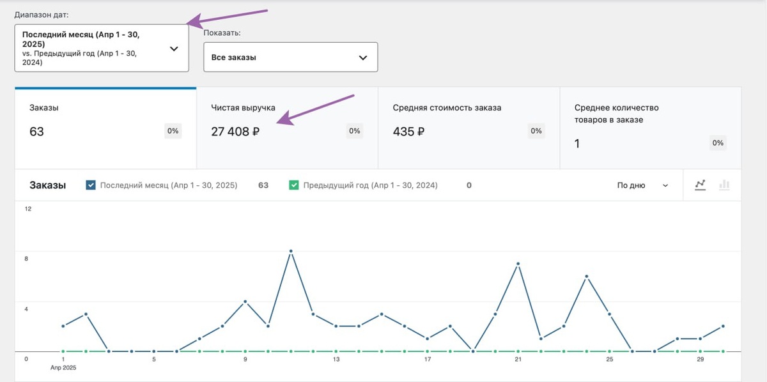Image resolution: width=767 pixels, height=382 pixels.
Task: Switch to the bar chart view icon
Action: (724, 185)
